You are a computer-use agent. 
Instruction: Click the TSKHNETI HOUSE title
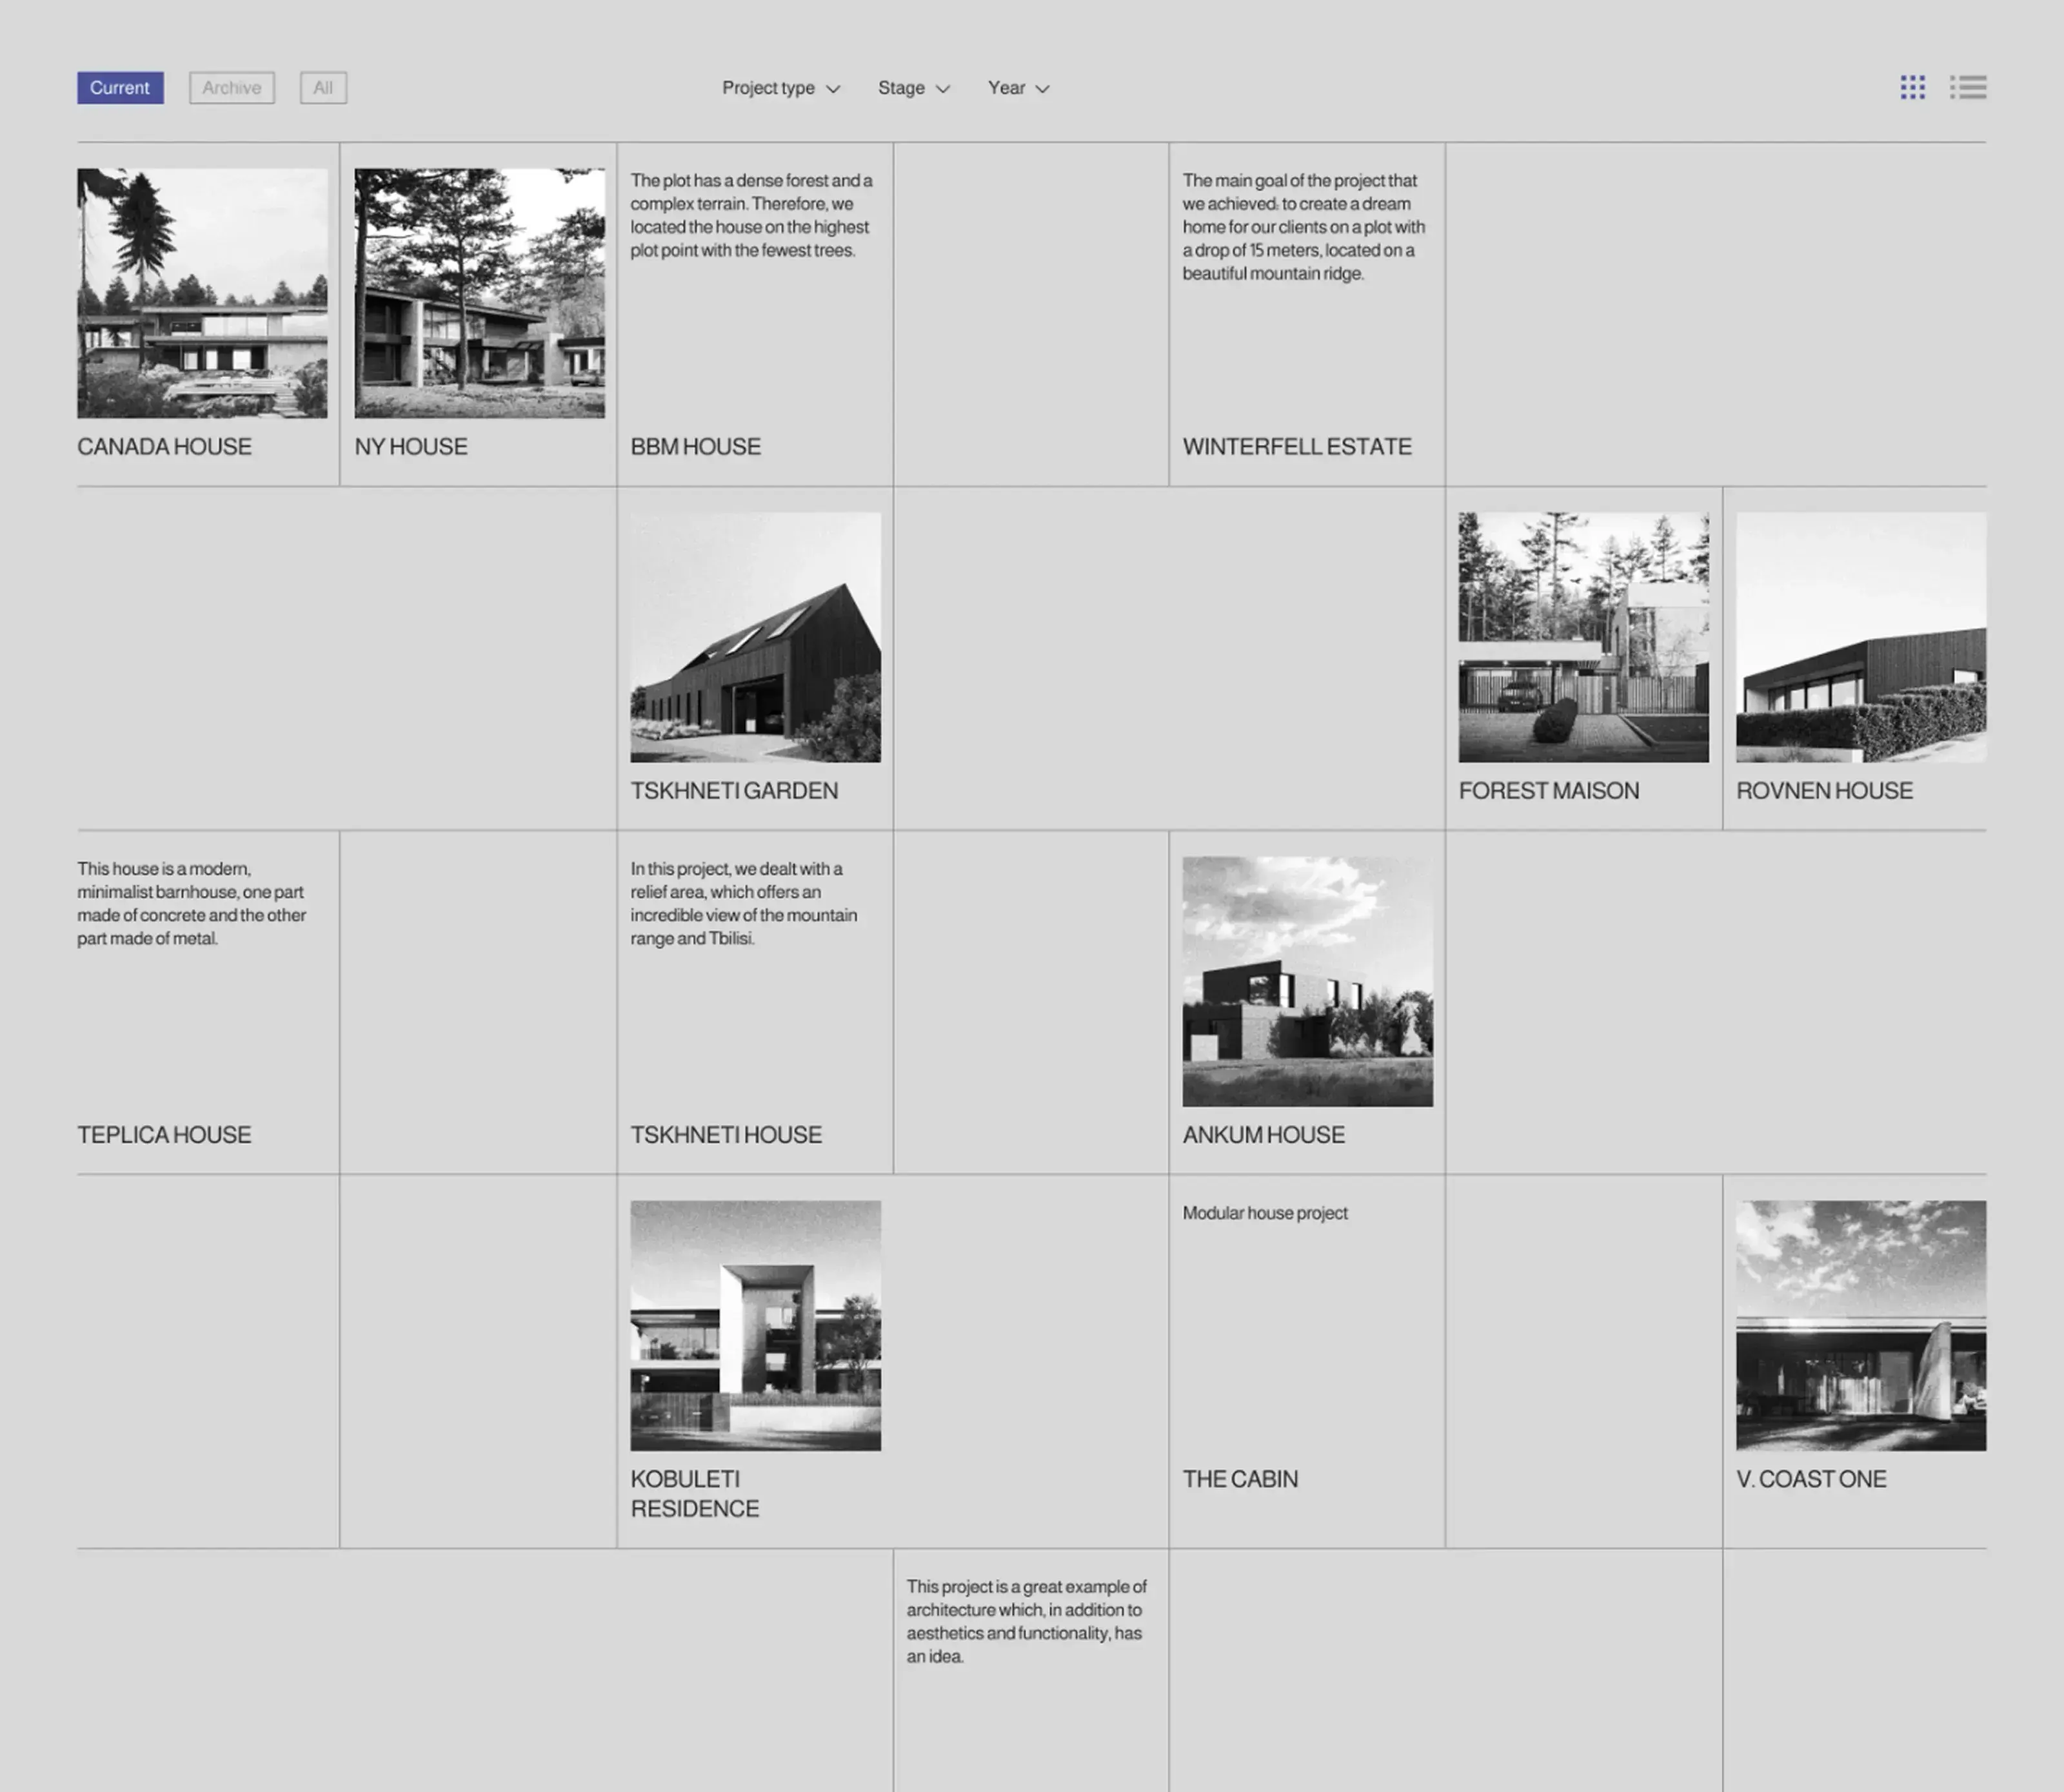726,1135
